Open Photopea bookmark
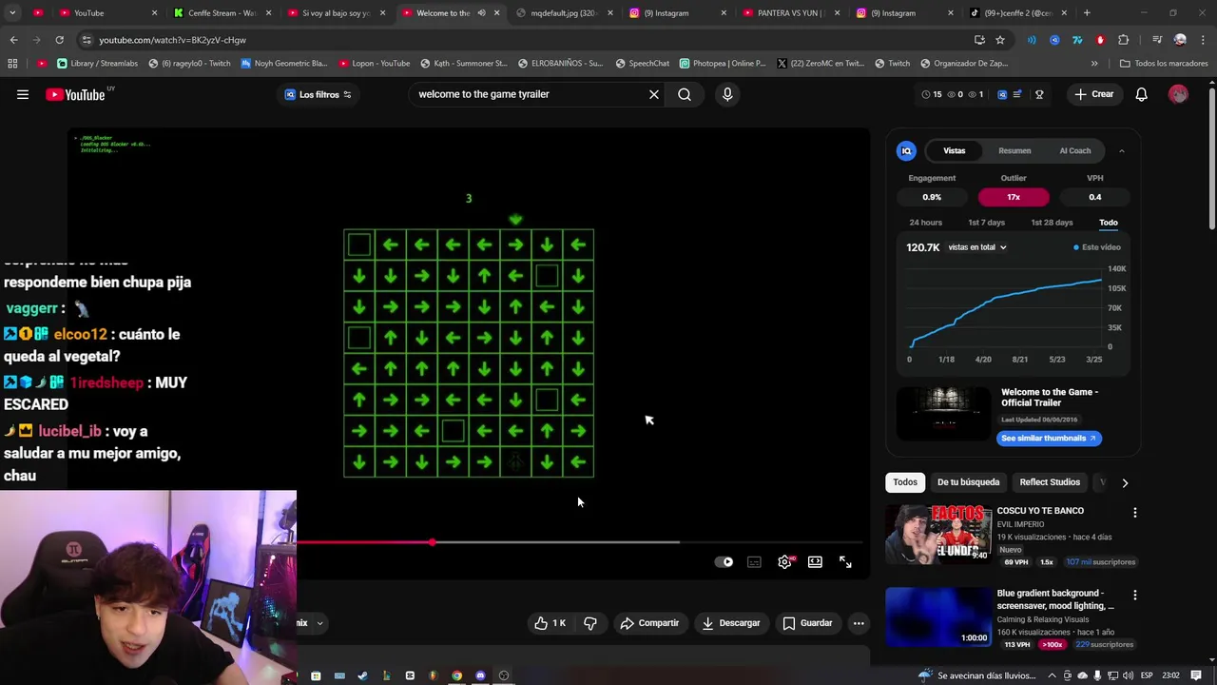The width and height of the screenshot is (1217, 685). 723,64
